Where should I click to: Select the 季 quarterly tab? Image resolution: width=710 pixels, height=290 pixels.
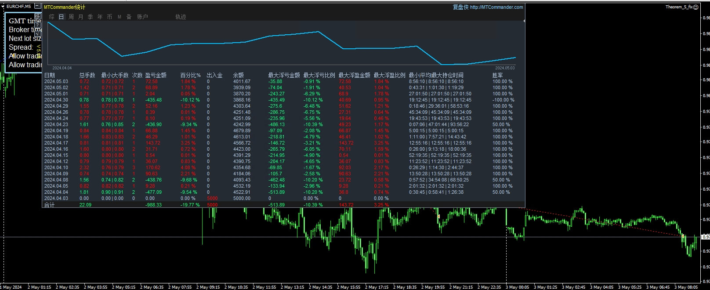(91, 17)
